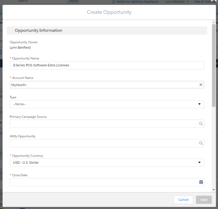218x209 pixels.
Task: Open Lynn Benfield user menu arrow
Action: 187,2
